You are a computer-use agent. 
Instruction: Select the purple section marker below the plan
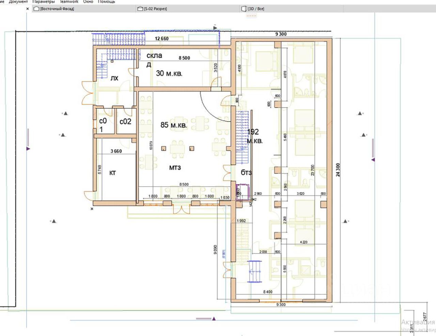pos(214,319)
